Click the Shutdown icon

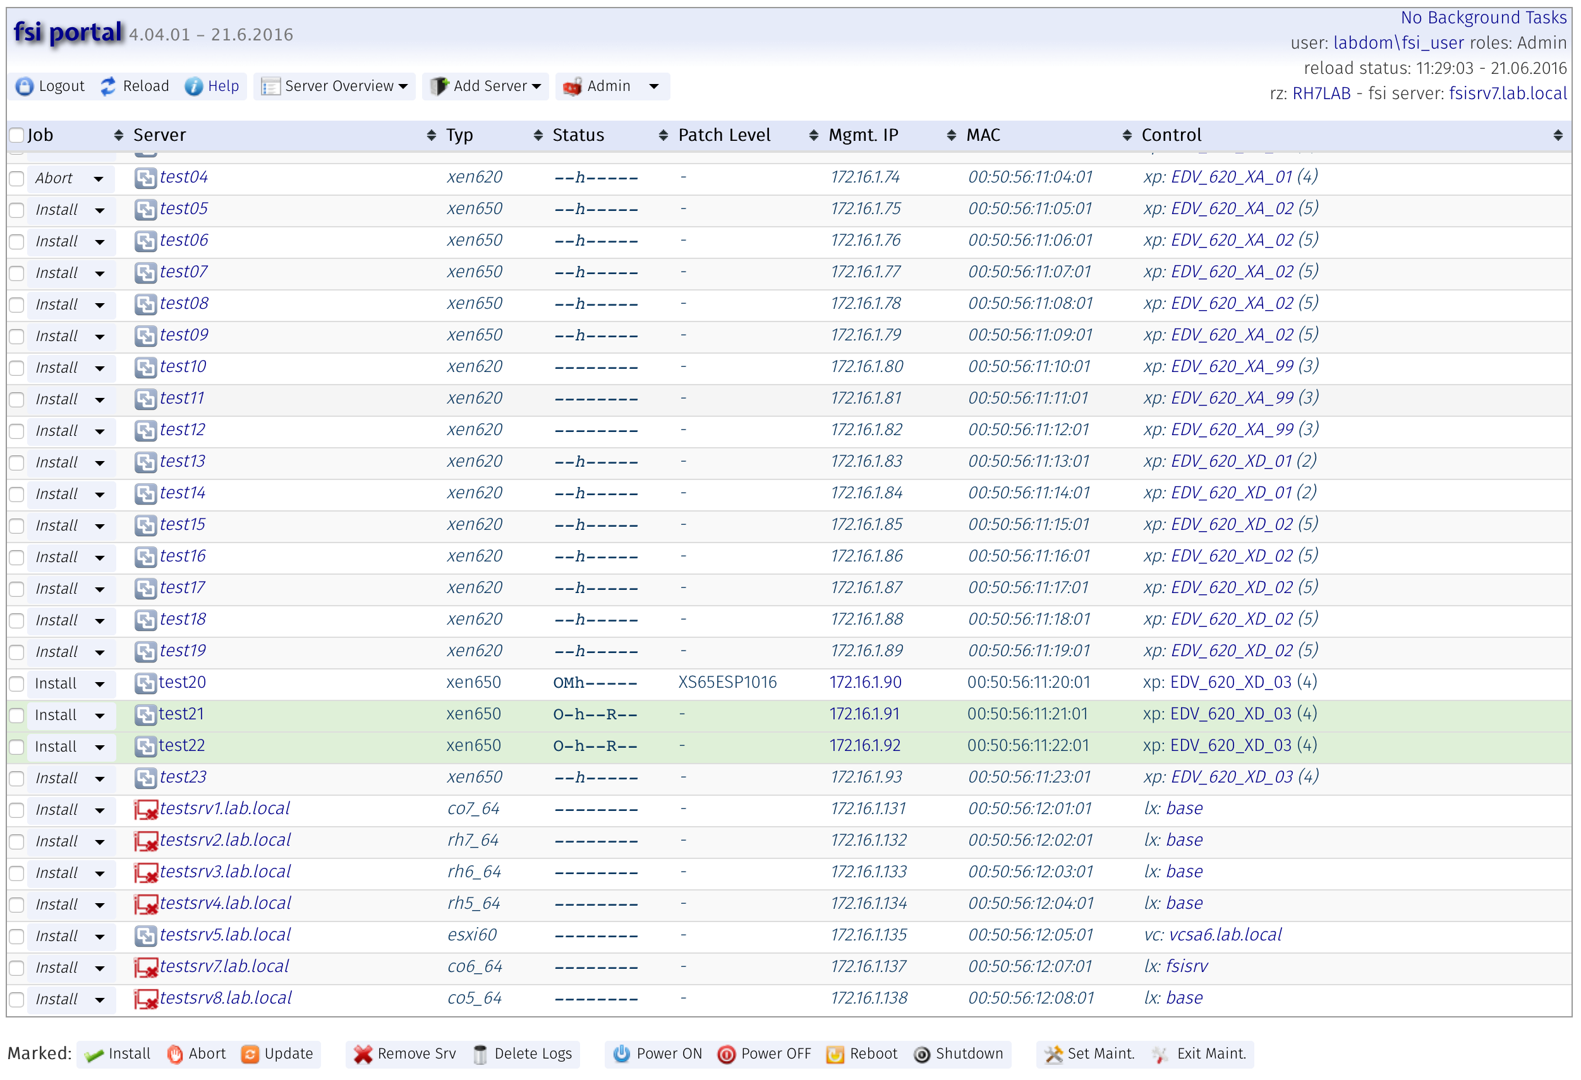point(922,1055)
